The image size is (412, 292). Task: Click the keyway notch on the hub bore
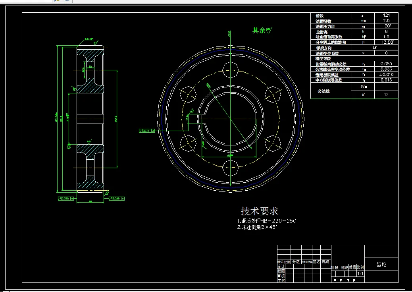pos(202,119)
